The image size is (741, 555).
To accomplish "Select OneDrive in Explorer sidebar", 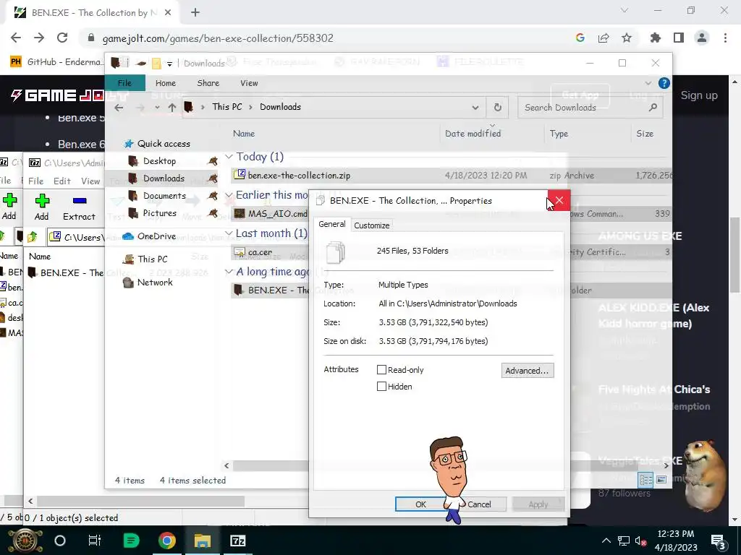I will coord(156,236).
